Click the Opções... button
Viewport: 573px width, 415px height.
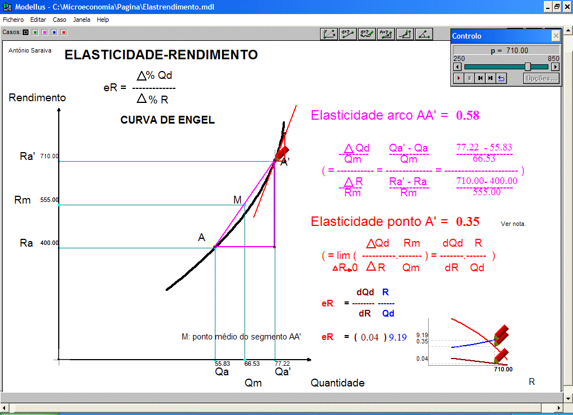click(541, 78)
